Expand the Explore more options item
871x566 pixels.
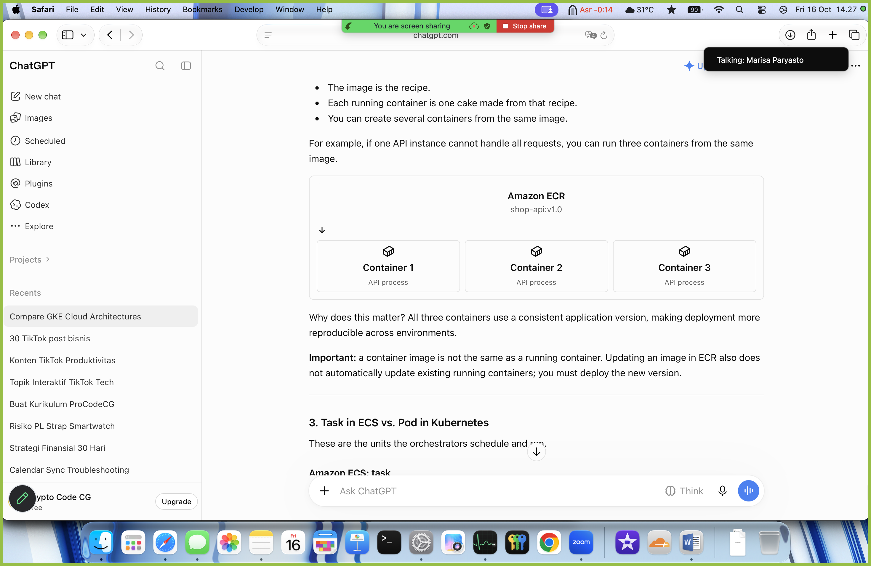32,226
